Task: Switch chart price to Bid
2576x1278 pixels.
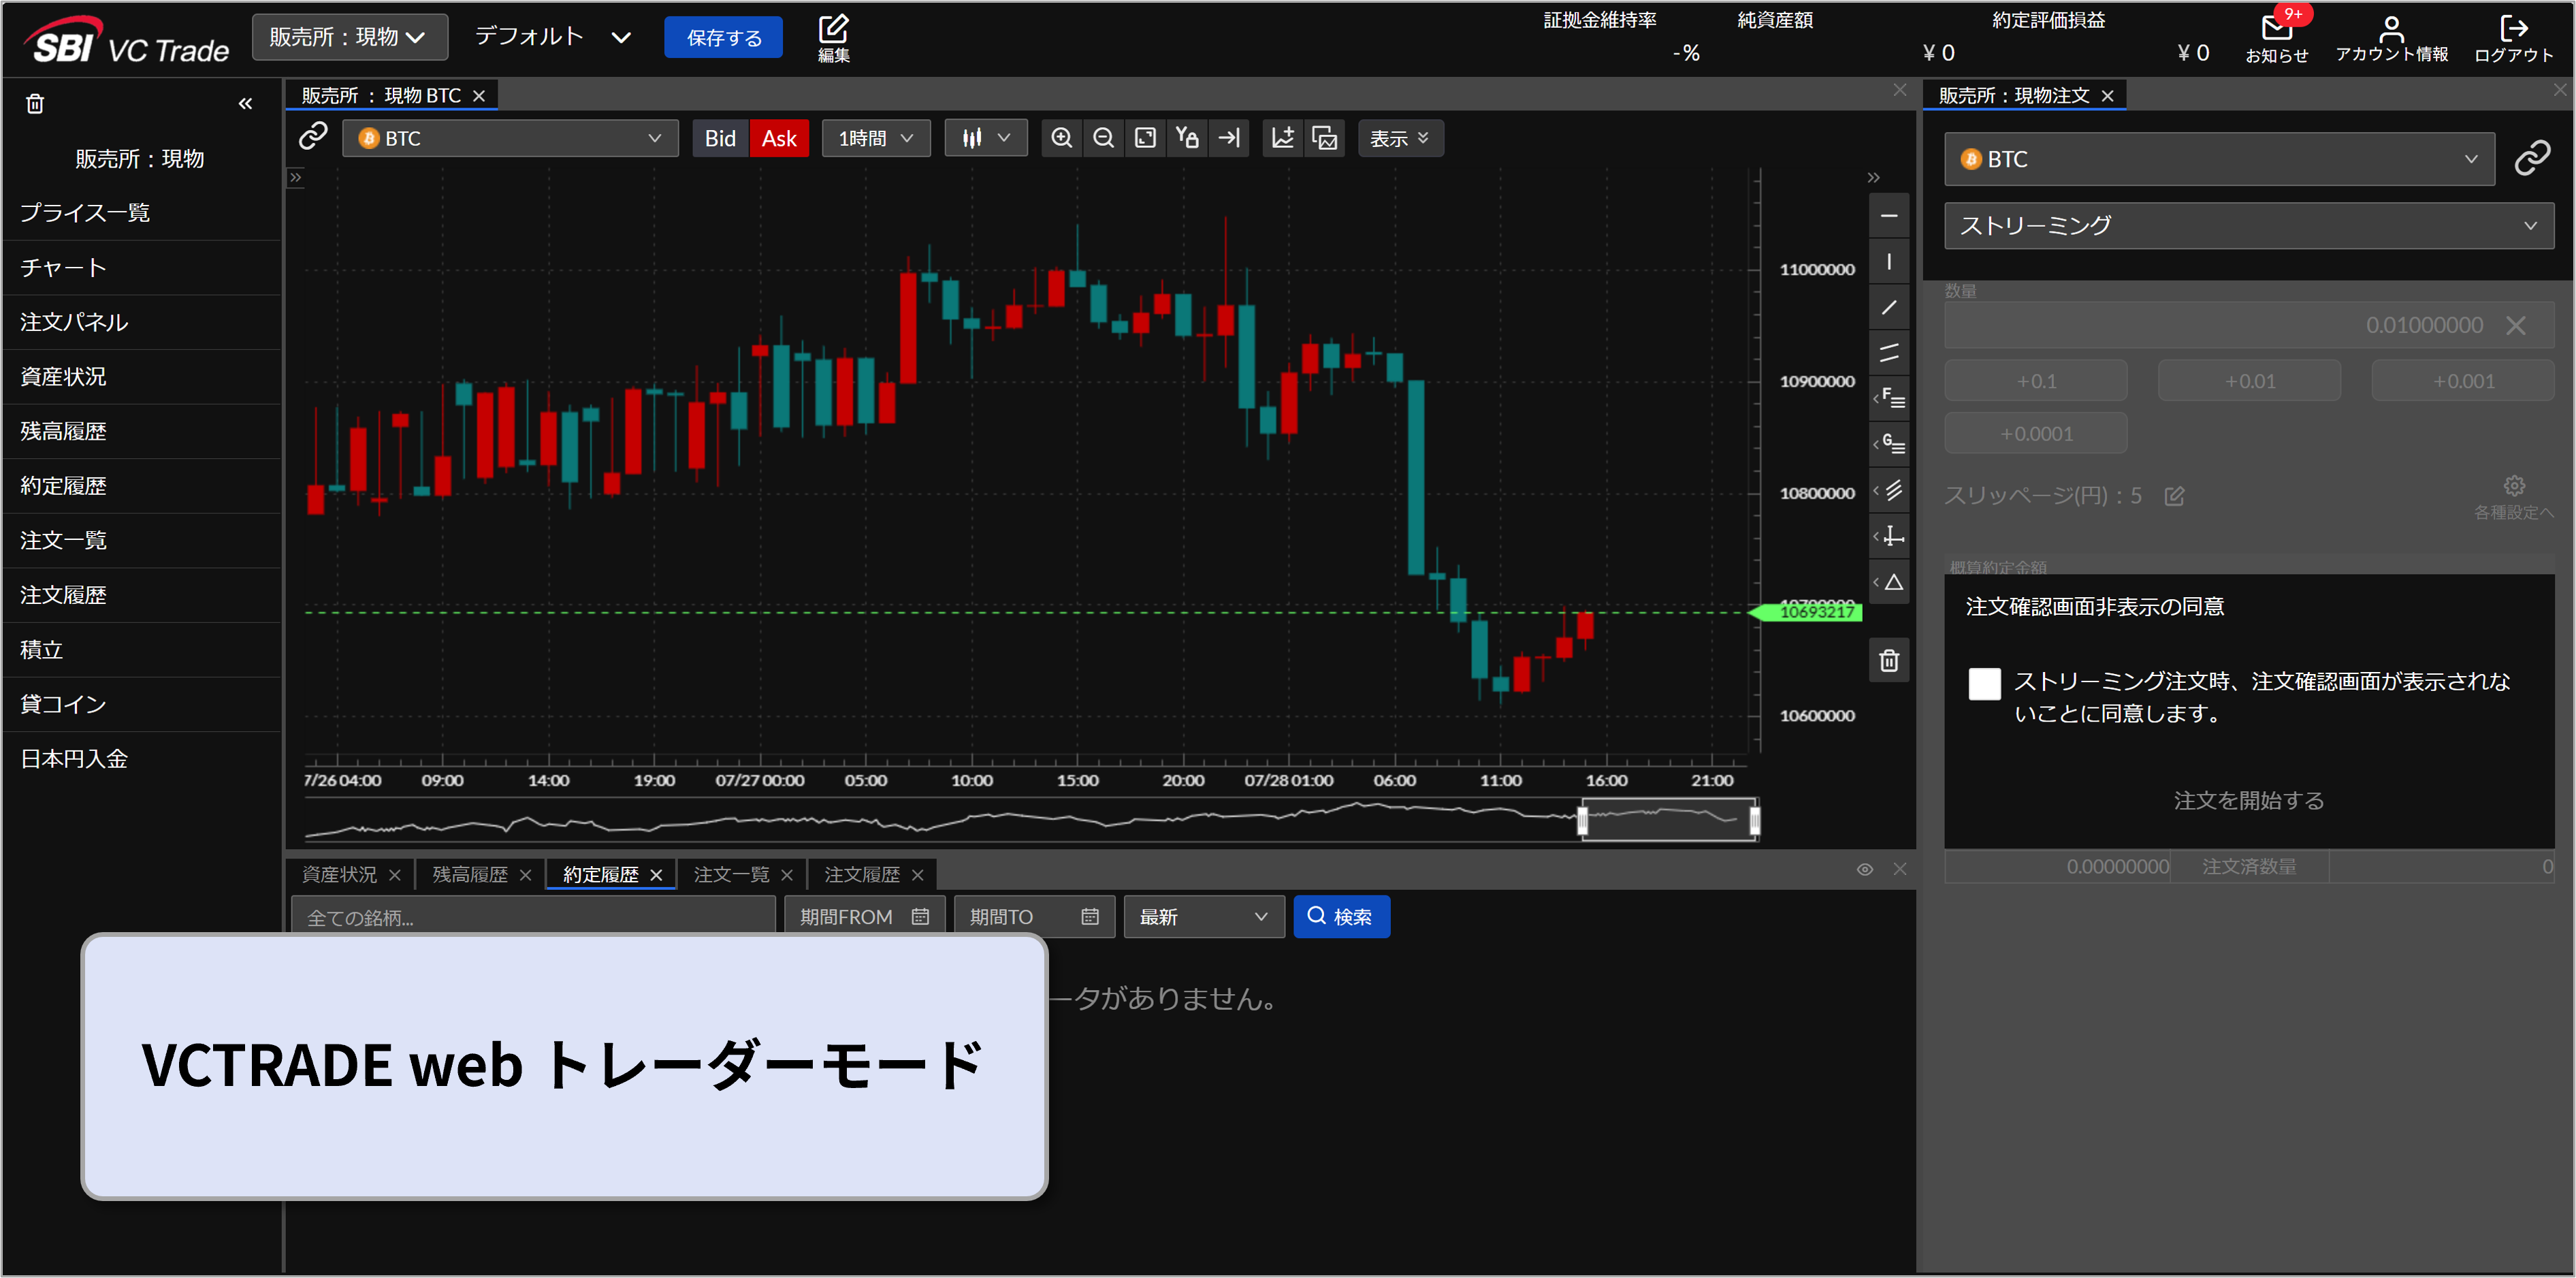Action: [x=720, y=138]
